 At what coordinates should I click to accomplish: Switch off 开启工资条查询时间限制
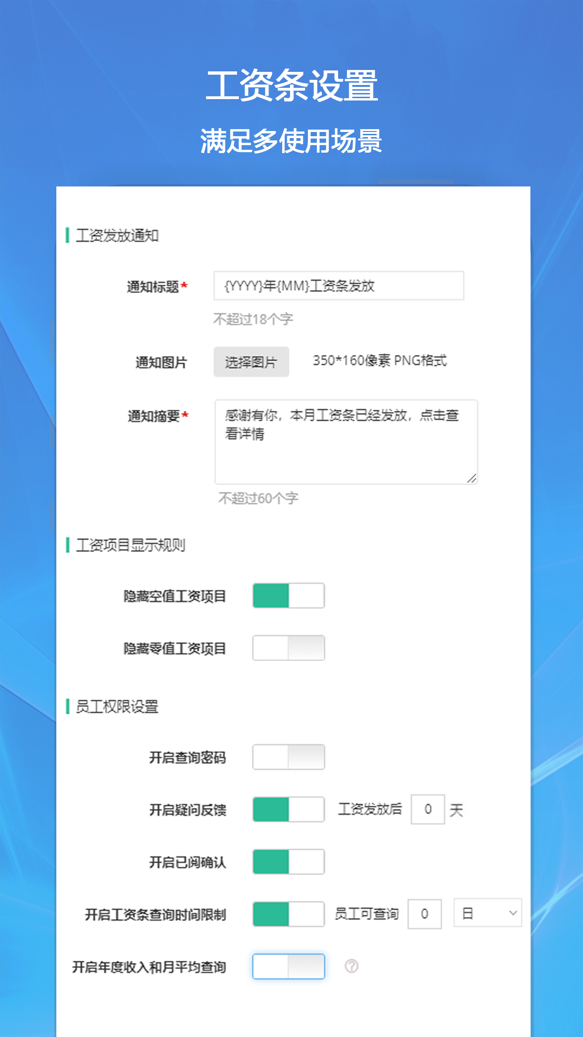288,914
